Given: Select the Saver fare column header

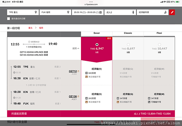Looking at the screenshot, I should (x=97, y=34).
